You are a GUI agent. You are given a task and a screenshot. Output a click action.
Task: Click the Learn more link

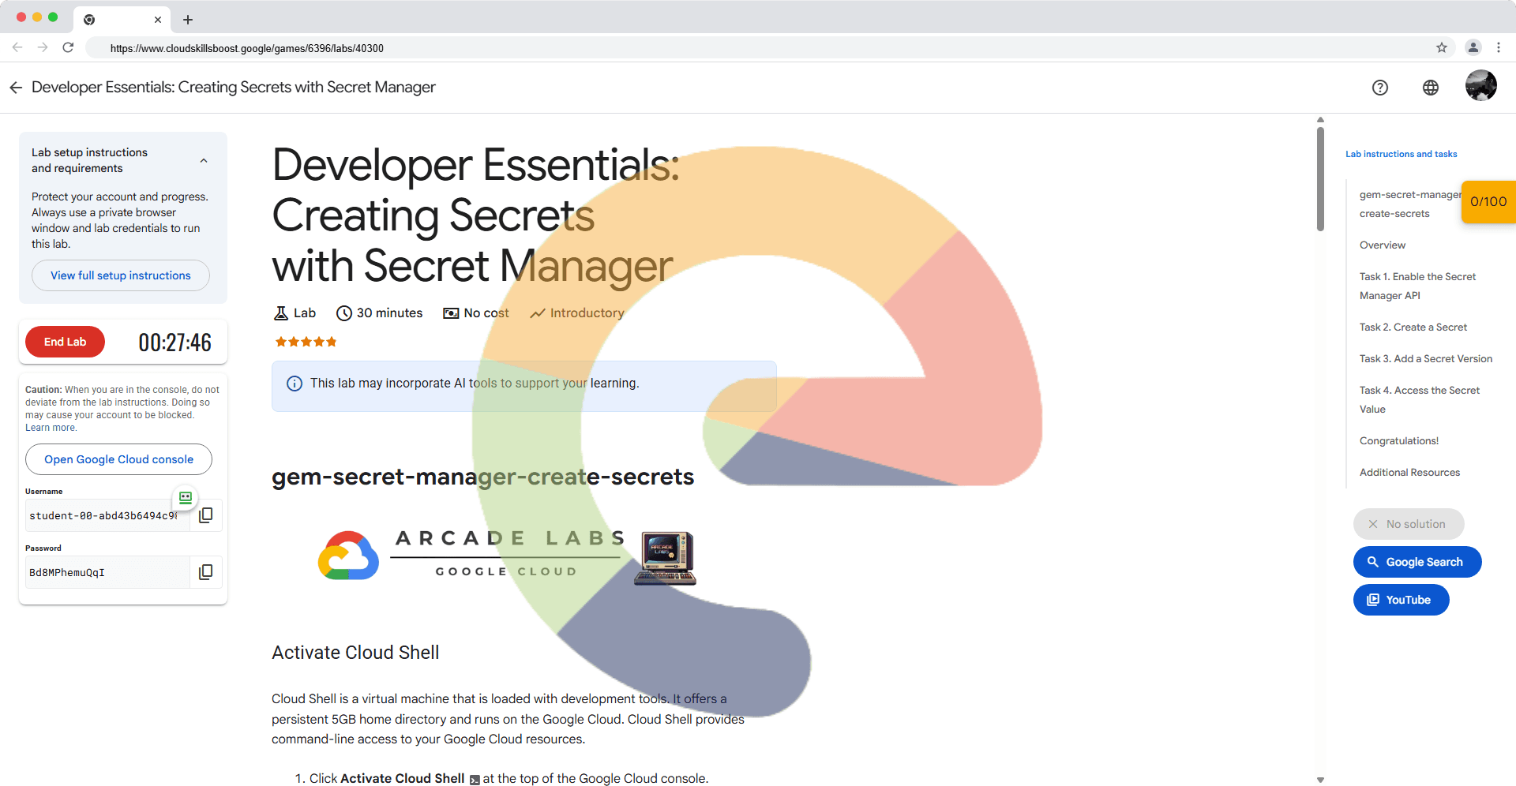(51, 428)
